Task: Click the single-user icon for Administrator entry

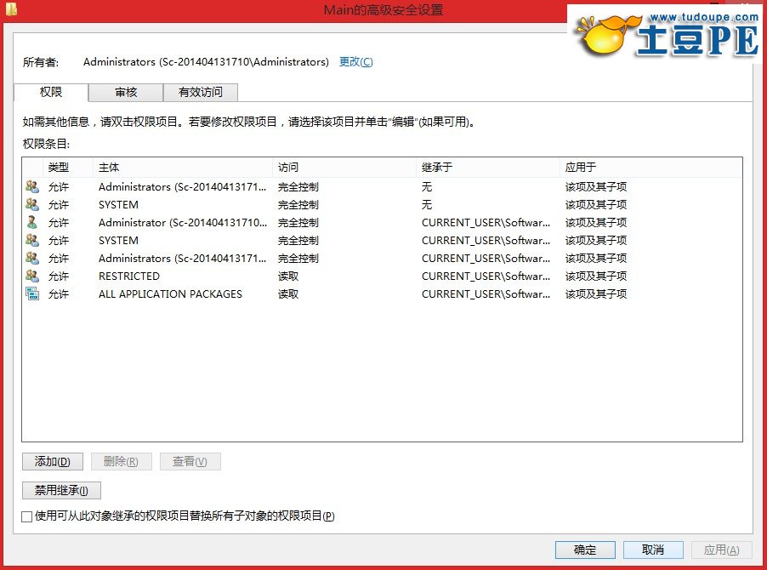Action: (32, 222)
